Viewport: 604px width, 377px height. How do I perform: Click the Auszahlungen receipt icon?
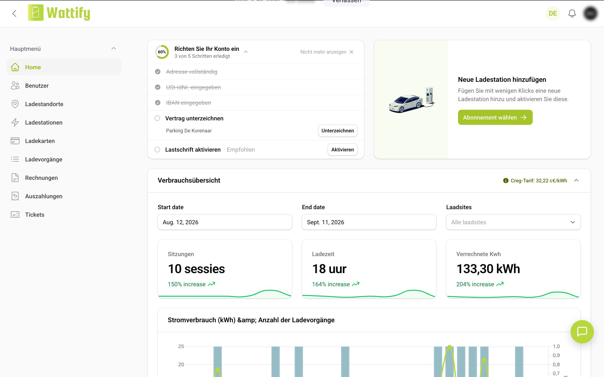15,196
